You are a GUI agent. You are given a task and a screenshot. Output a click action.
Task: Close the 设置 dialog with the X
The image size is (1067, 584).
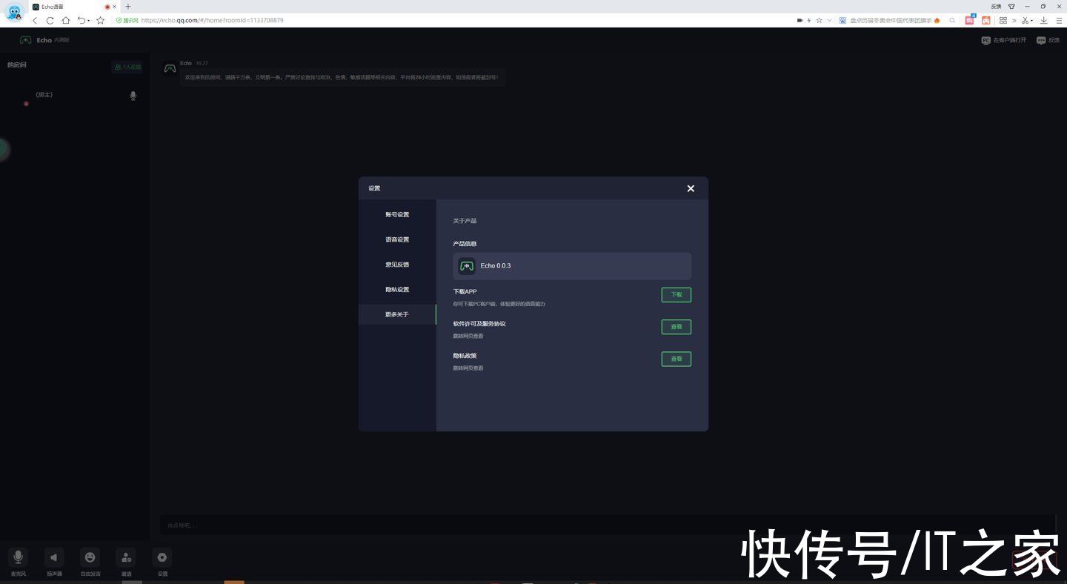[691, 188]
